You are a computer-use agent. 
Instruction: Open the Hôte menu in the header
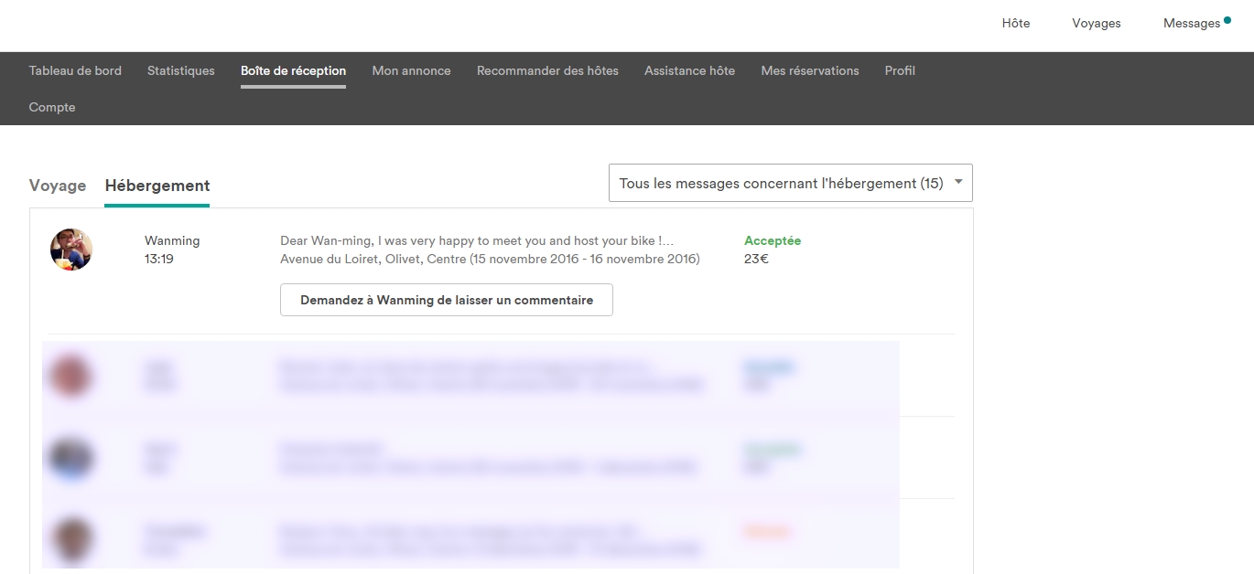point(1015,24)
